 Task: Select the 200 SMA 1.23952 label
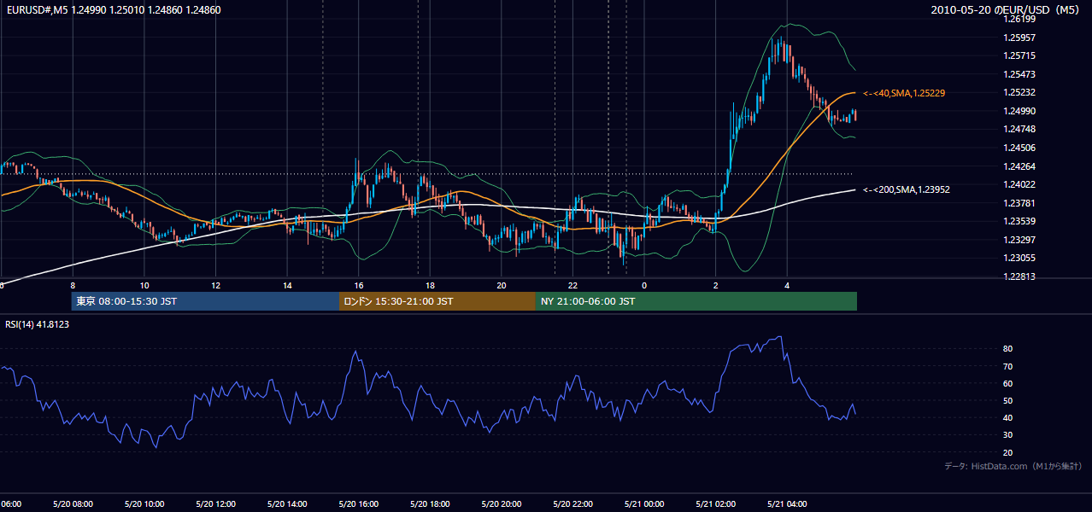pyautogui.click(x=907, y=189)
